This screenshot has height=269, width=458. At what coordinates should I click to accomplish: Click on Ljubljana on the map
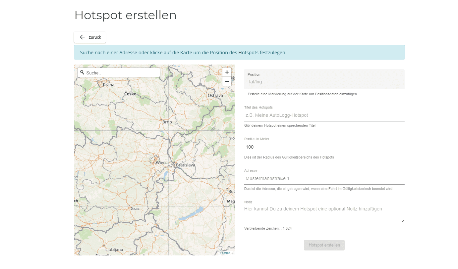114,249
